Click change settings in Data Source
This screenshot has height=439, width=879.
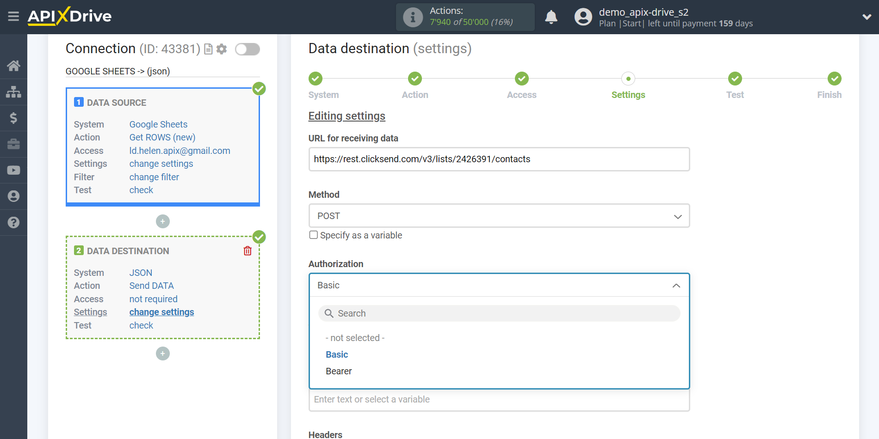[161, 164]
